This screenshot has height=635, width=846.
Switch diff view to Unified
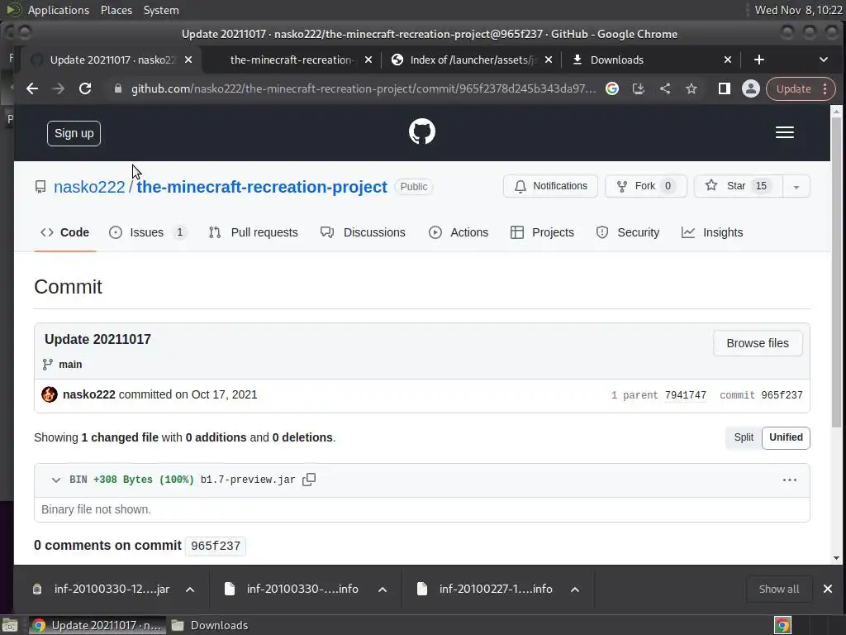click(x=786, y=437)
